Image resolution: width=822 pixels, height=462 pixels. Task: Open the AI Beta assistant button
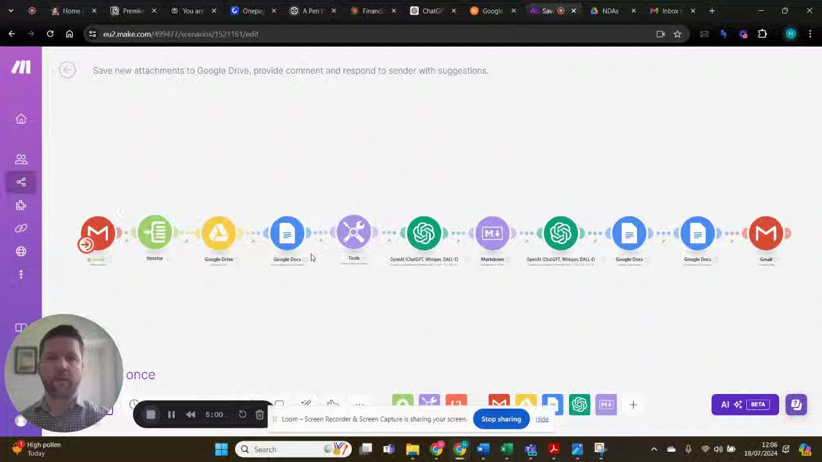pyautogui.click(x=745, y=404)
